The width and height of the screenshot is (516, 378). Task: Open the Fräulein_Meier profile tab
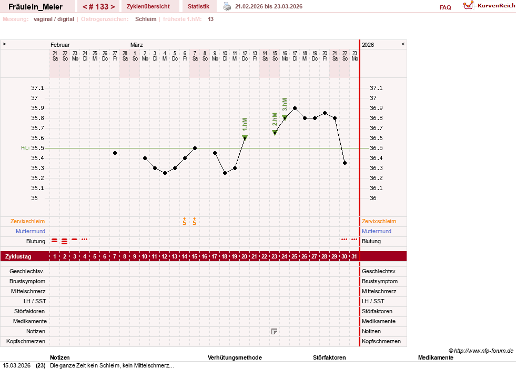(36, 7)
